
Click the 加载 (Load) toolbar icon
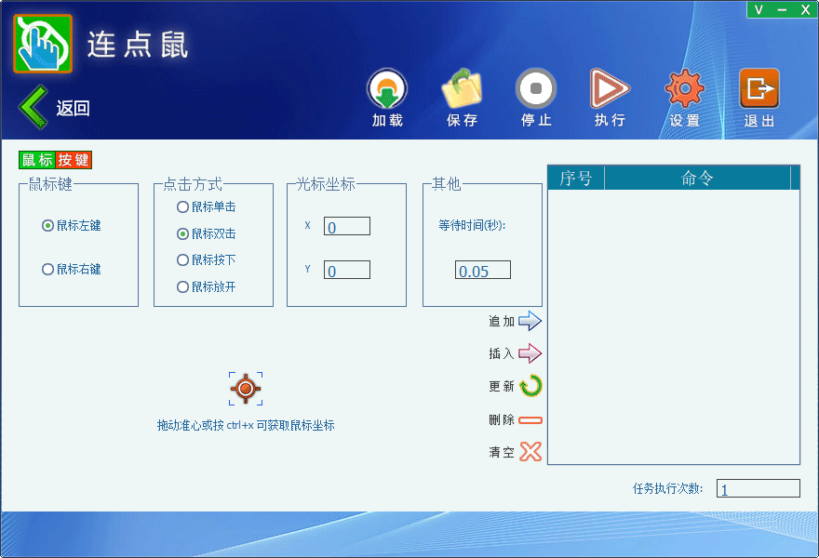(x=387, y=89)
